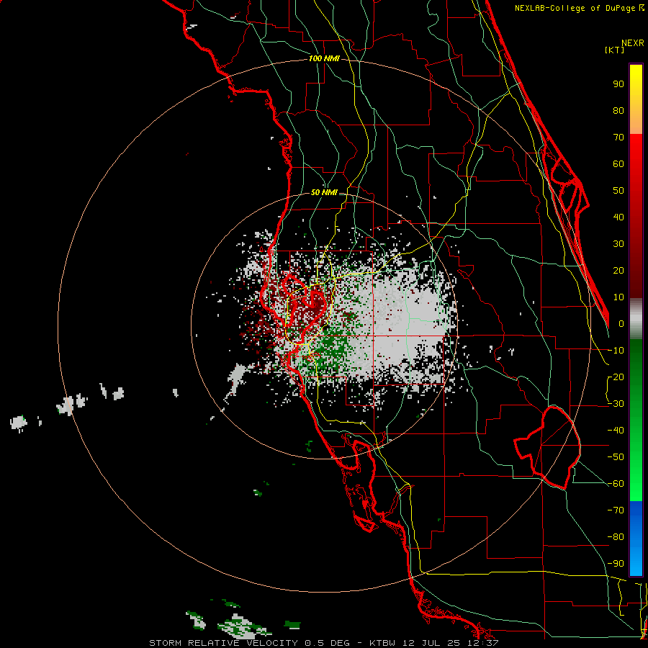The image size is (648, 648).
Task: Click the -50 knot scale label
Action: coord(616,457)
